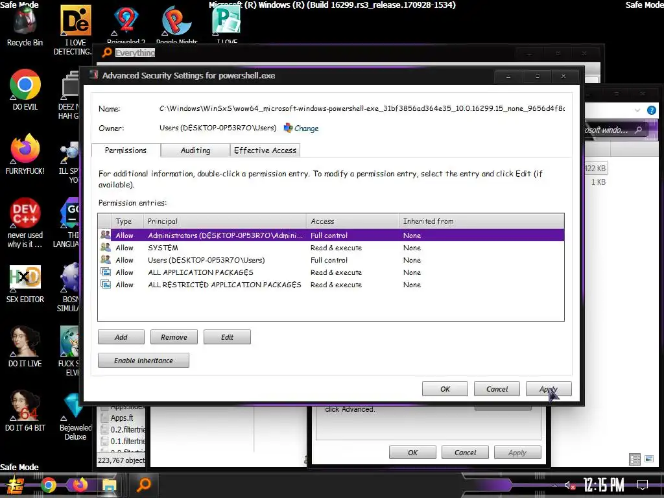Select the Users permission entry

point(331,260)
